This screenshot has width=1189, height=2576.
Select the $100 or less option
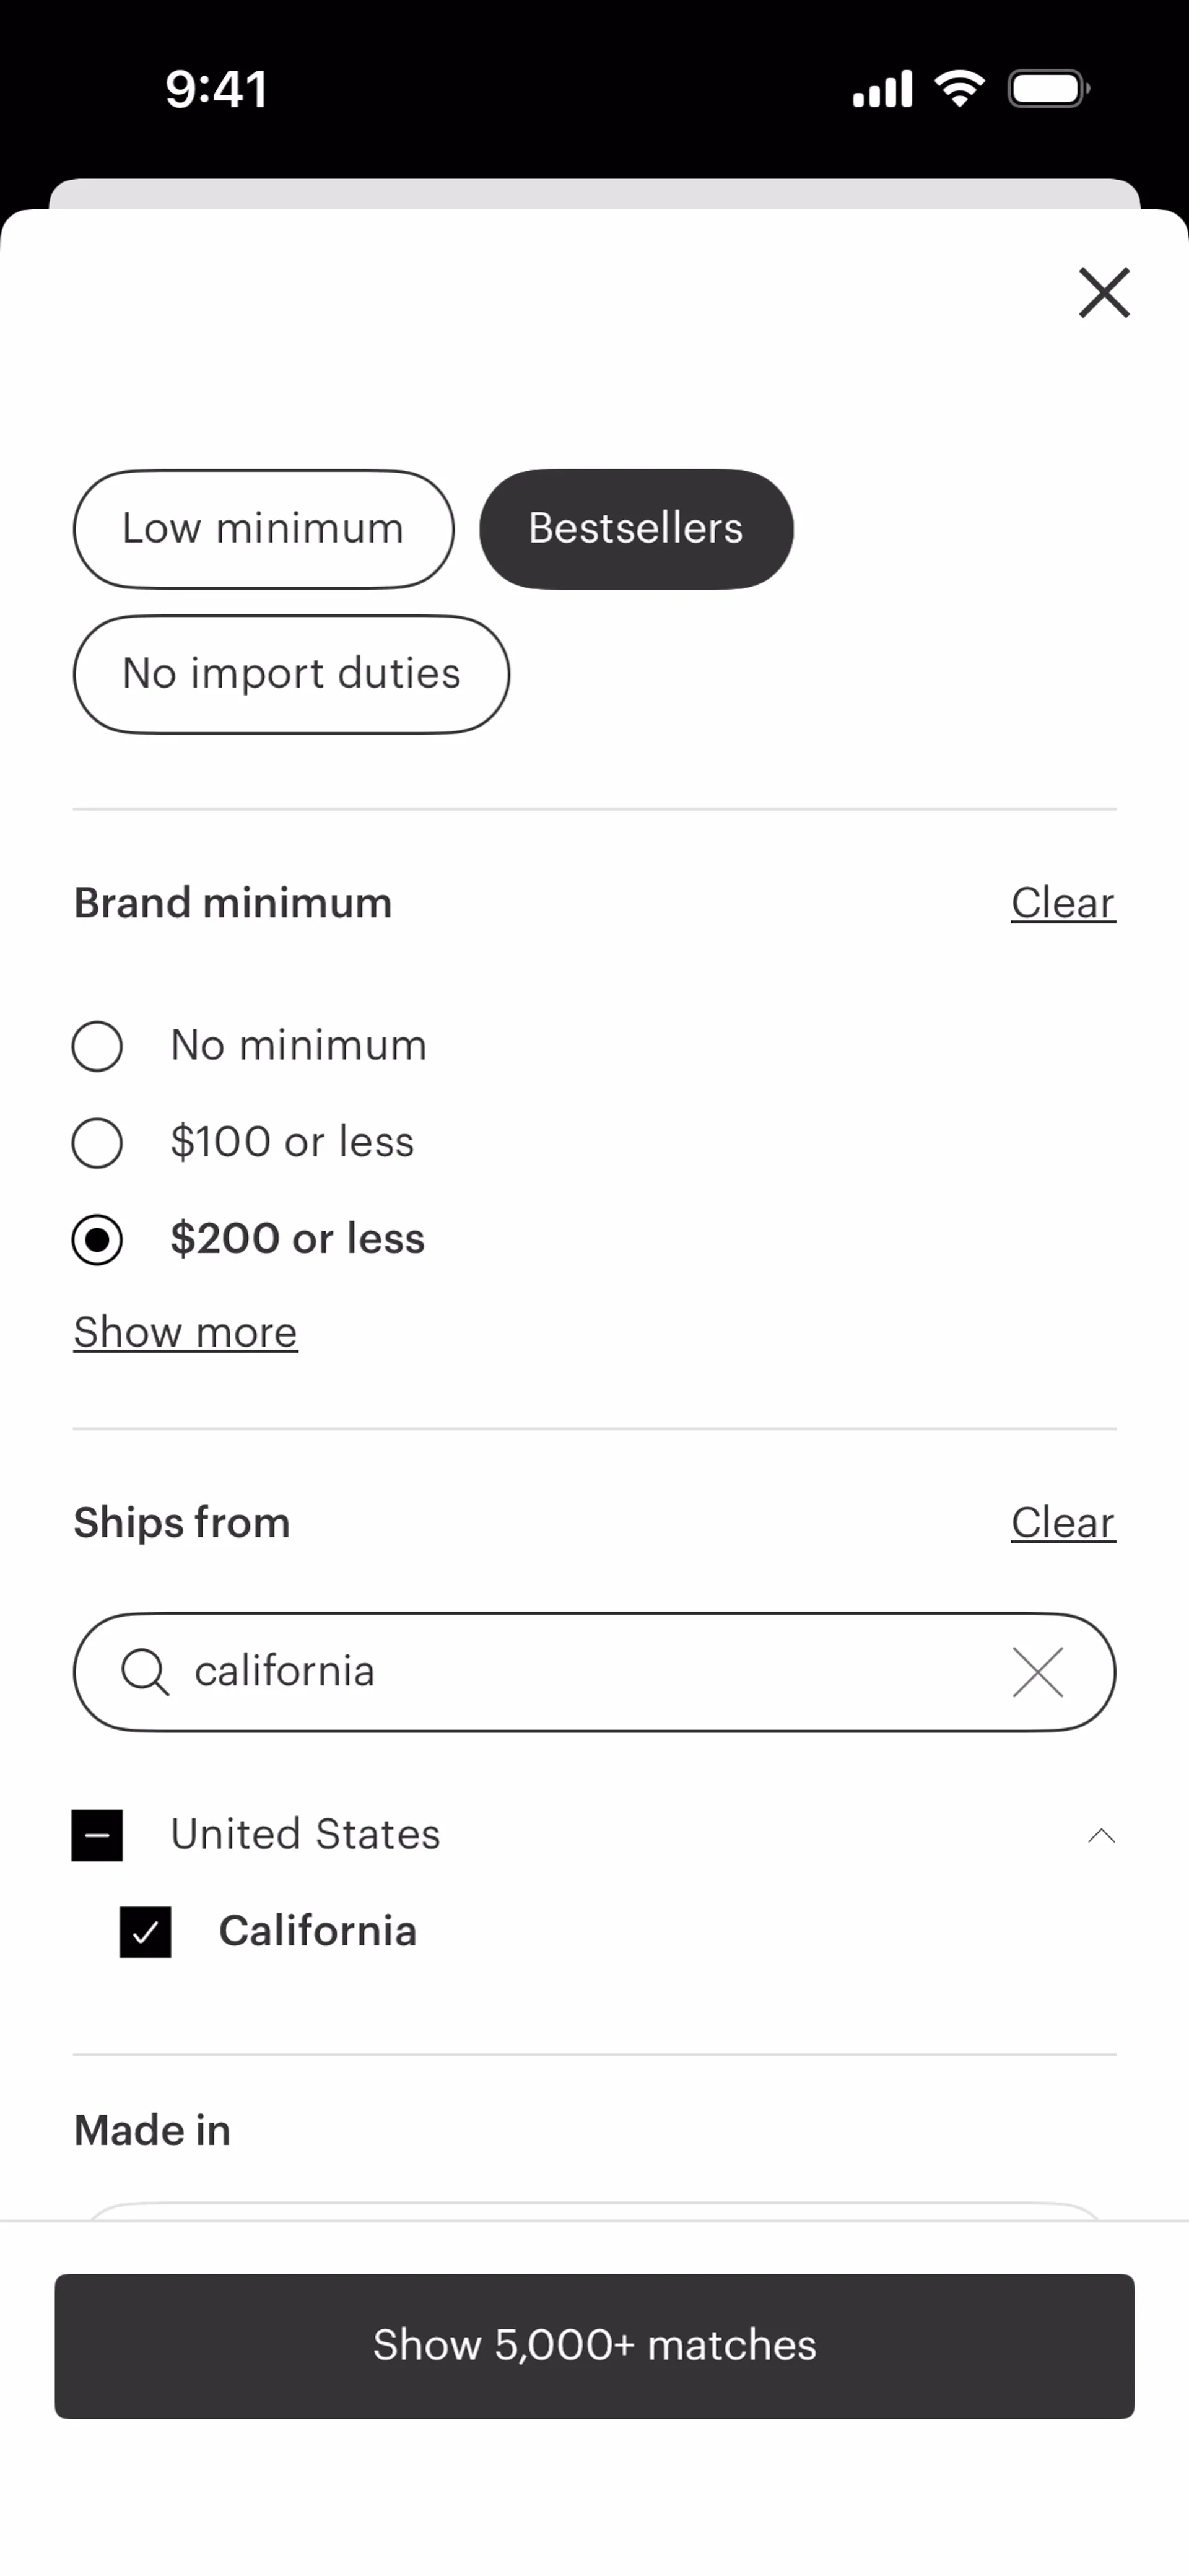pyautogui.click(x=292, y=1142)
